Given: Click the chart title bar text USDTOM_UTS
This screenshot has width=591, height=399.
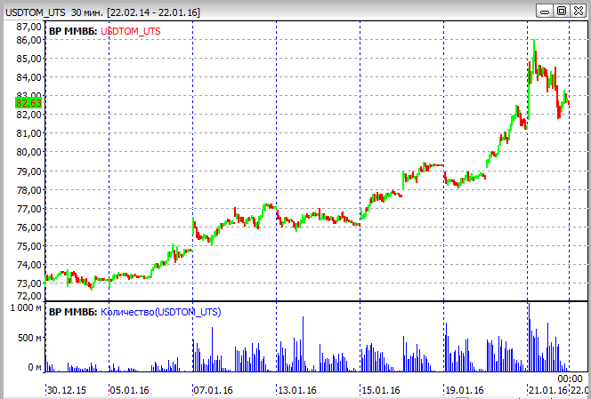Looking at the screenshot, I should pyautogui.click(x=33, y=12).
